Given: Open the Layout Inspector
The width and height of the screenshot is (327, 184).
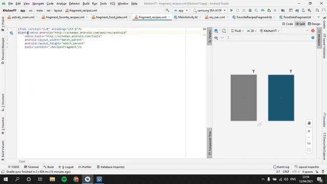Looking at the screenshot, I should [307, 167].
